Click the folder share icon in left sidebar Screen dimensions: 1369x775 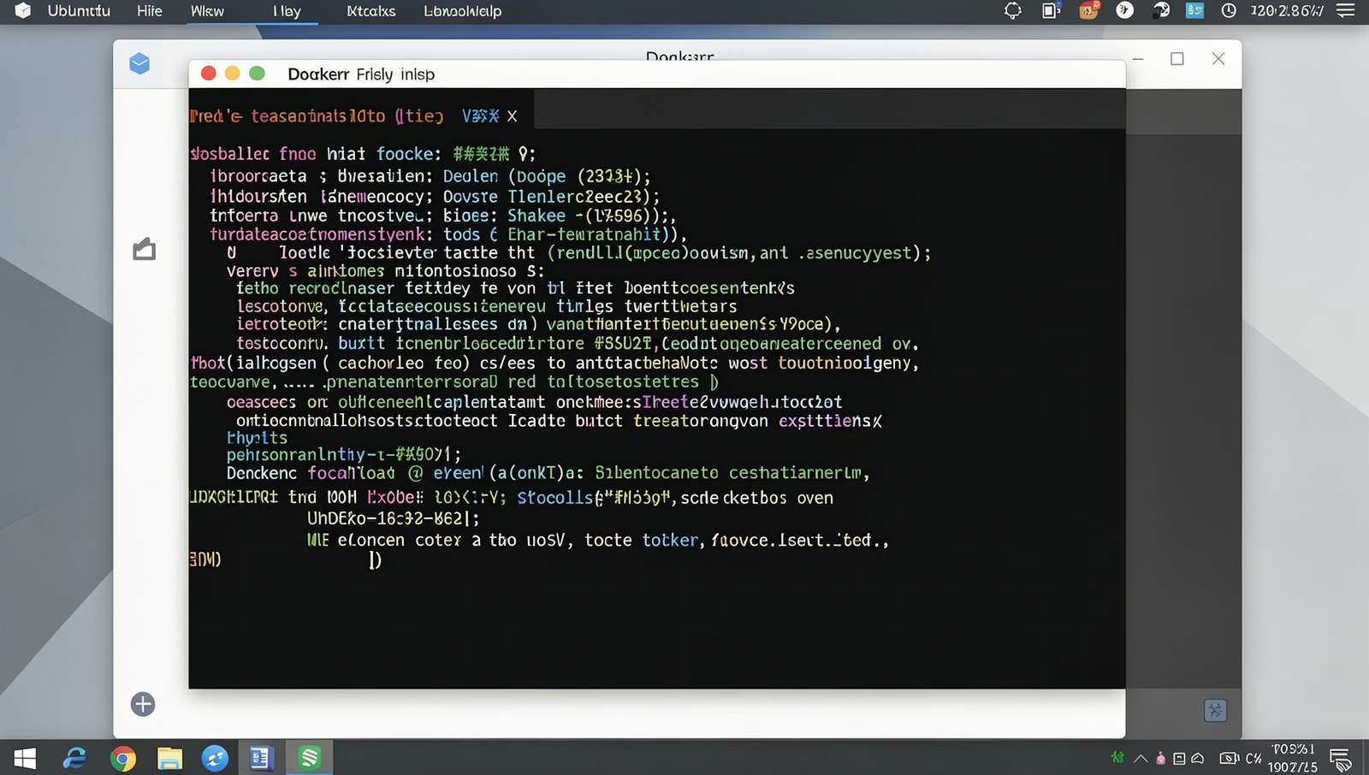(144, 249)
